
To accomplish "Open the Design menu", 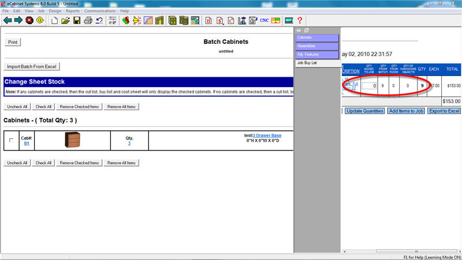I will (x=55, y=11).
